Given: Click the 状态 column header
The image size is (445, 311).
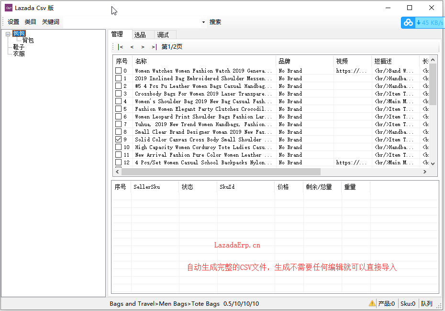Looking at the screenshot, I should click(198, 187).
